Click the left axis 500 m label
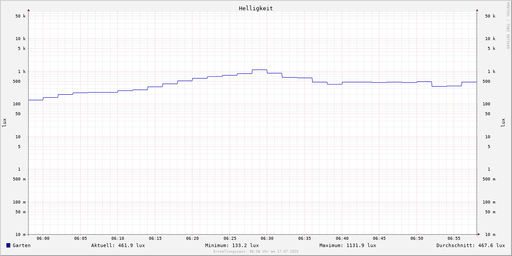 [19, 179]
